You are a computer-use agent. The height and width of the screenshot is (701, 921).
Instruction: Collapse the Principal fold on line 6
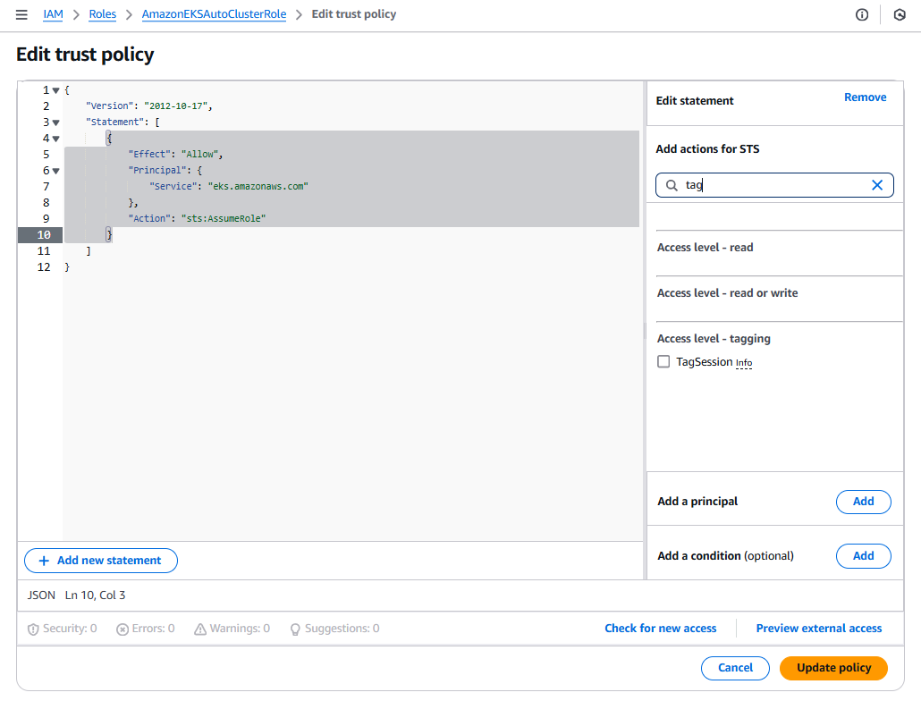[x=56, y=172]
